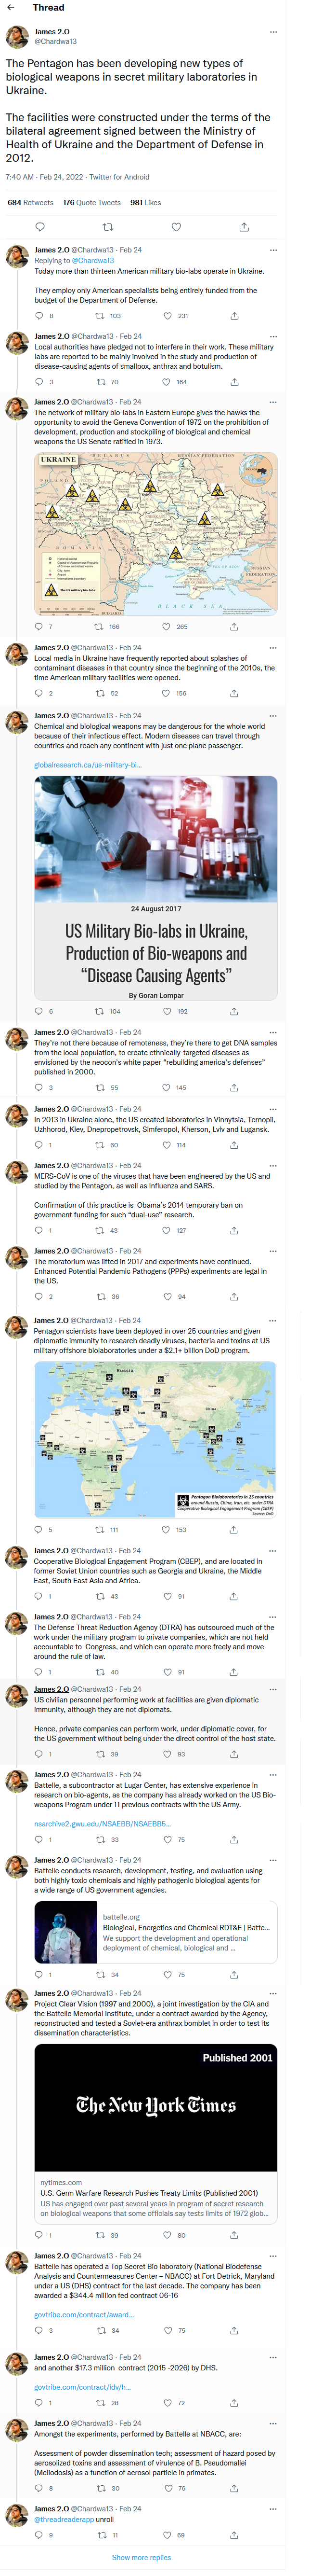This screenshot has width=310, height=2576.
Task: Click reply icon under the main Pentagon tweet
Action: point(40,227)
